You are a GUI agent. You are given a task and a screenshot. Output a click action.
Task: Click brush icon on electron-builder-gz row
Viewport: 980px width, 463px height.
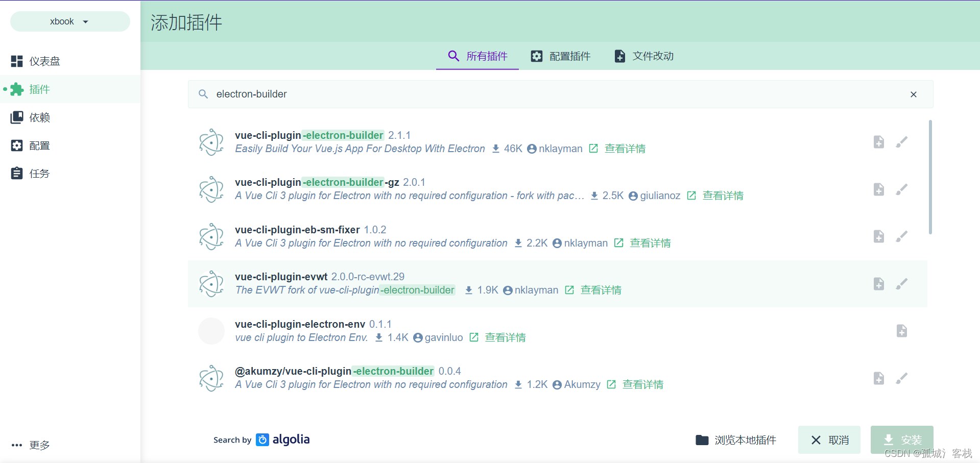(902, 189)
